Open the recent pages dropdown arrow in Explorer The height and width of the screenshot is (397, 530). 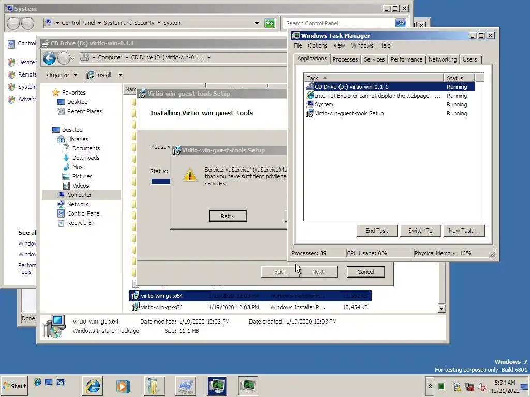click(72, 58)
